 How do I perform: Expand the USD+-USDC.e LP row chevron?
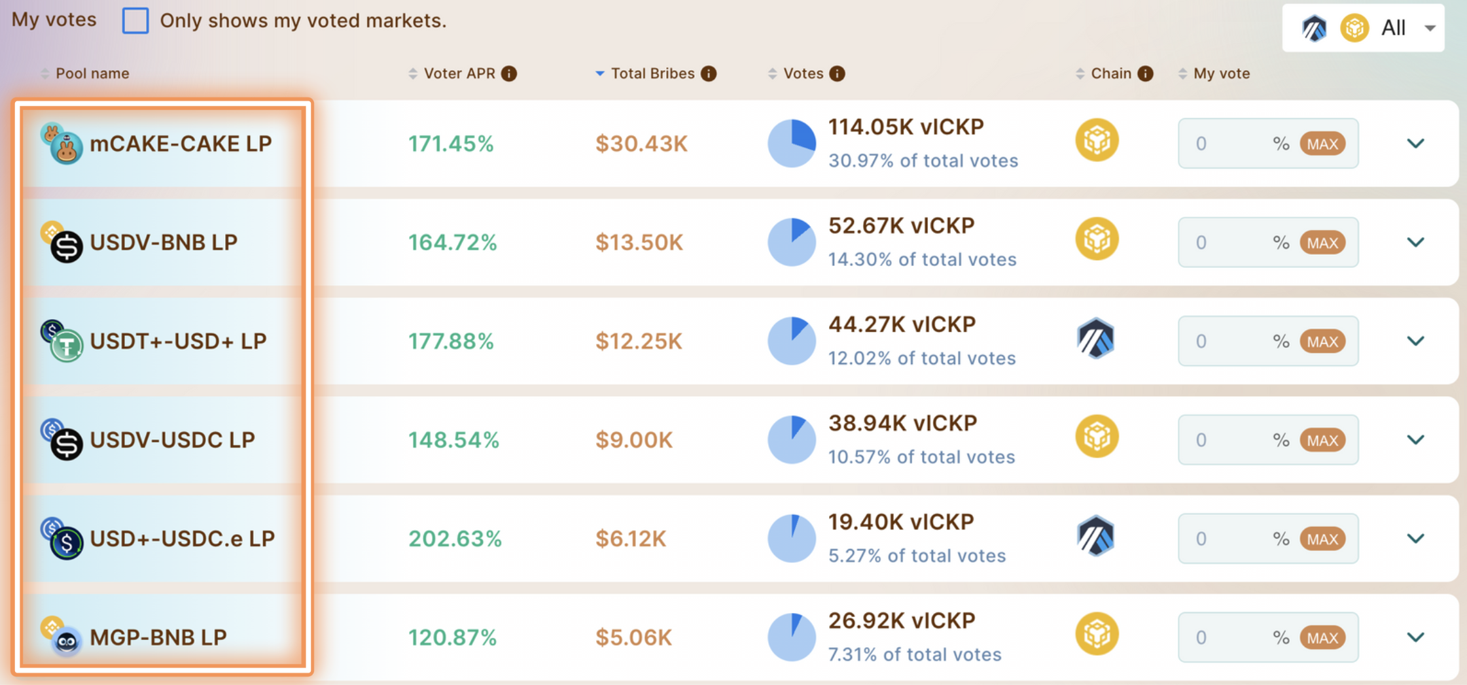[x=1415, y=539]
